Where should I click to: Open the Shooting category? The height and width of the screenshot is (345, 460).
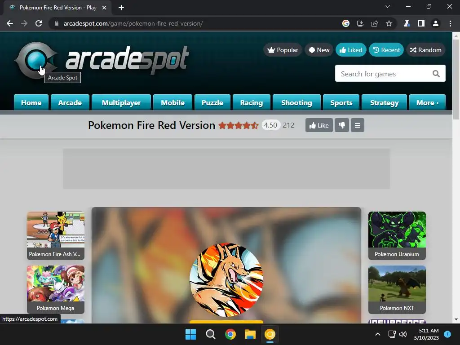(296, 103)
